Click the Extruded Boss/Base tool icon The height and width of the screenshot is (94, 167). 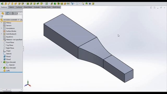tap(2, 4)
